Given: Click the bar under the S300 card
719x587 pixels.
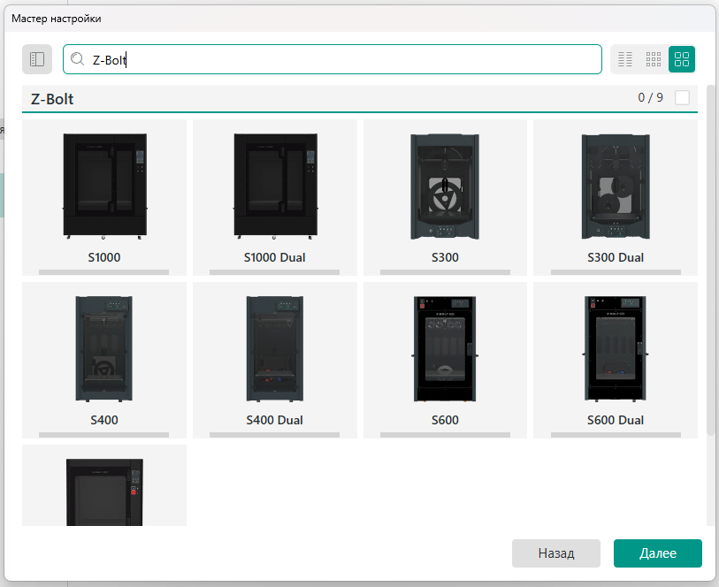Looking at the screenshot, I should click(445, 272).
